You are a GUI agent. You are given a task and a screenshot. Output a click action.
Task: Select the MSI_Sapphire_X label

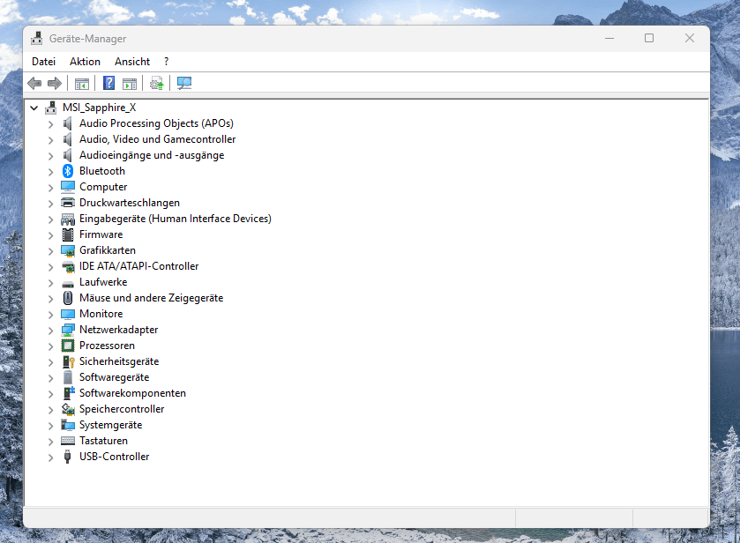[x=99, y=108]
